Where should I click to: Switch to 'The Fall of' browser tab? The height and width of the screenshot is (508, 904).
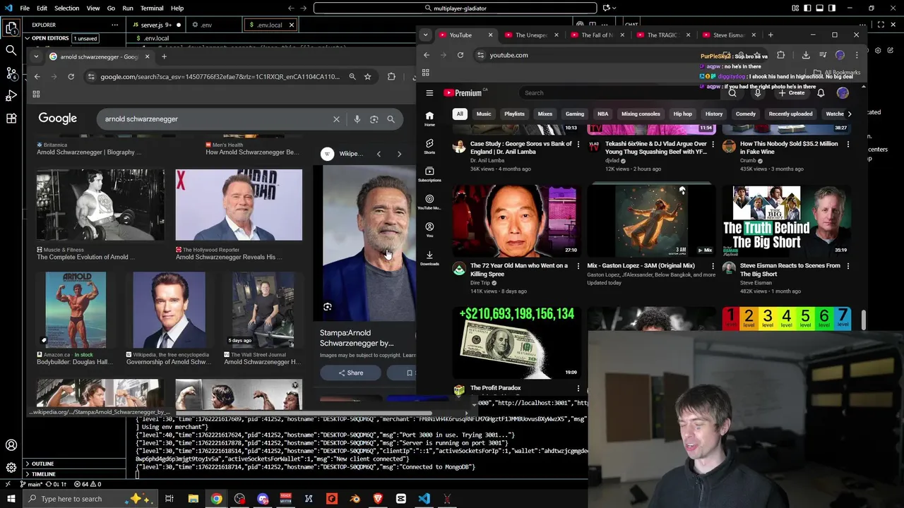click(597, 35)
